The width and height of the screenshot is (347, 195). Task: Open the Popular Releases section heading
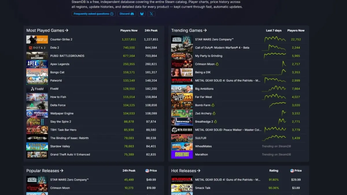[45, 171]
